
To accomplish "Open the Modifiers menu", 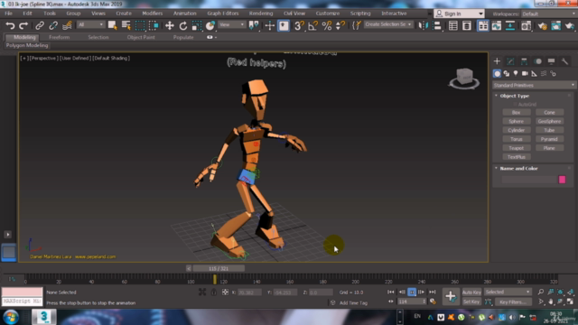I will click(x=153, y=14).
